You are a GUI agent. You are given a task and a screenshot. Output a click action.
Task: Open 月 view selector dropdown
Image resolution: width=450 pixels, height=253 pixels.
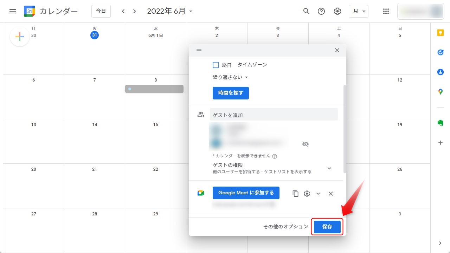click(x=359, y=11)
